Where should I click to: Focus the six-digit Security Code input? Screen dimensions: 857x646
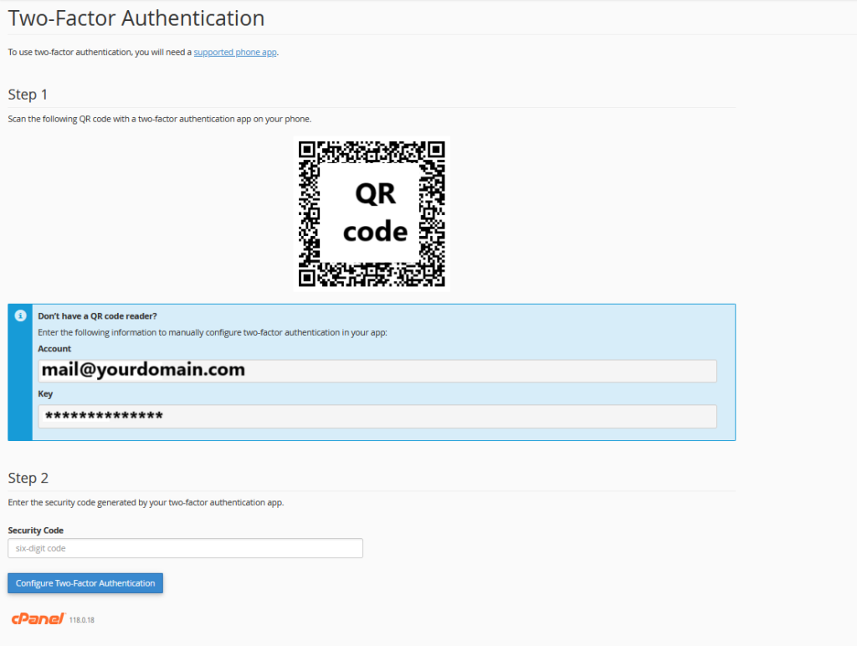pyautogui.click(x=185, y=548)
